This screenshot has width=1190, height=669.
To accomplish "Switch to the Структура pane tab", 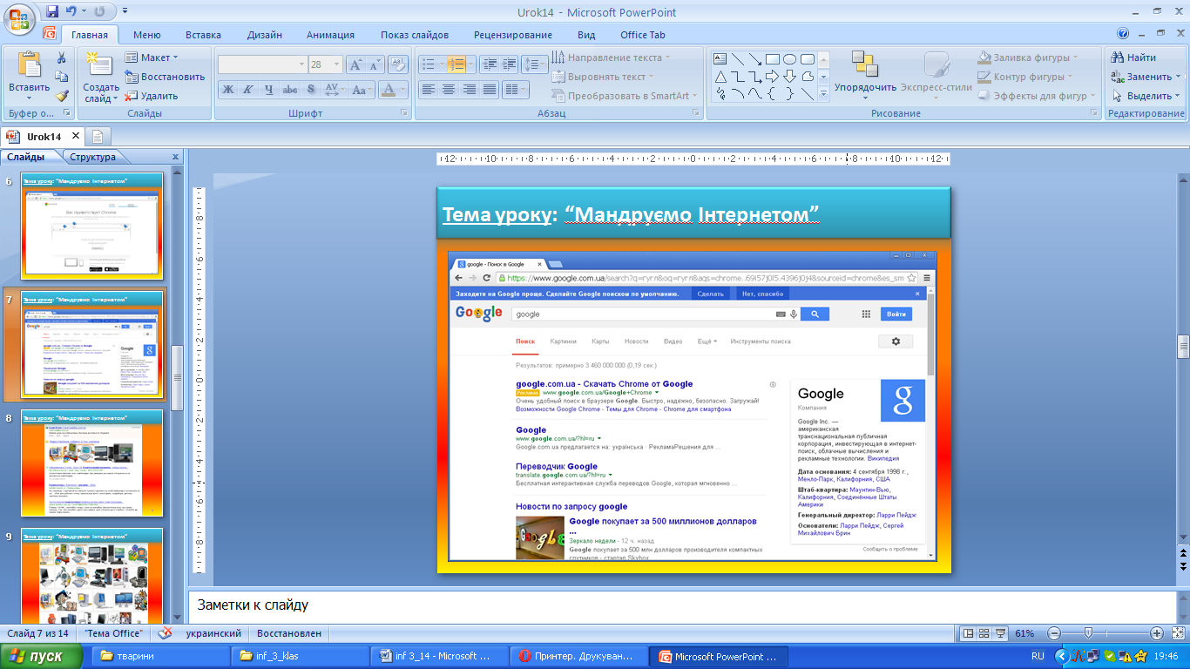I will point(92,157).
